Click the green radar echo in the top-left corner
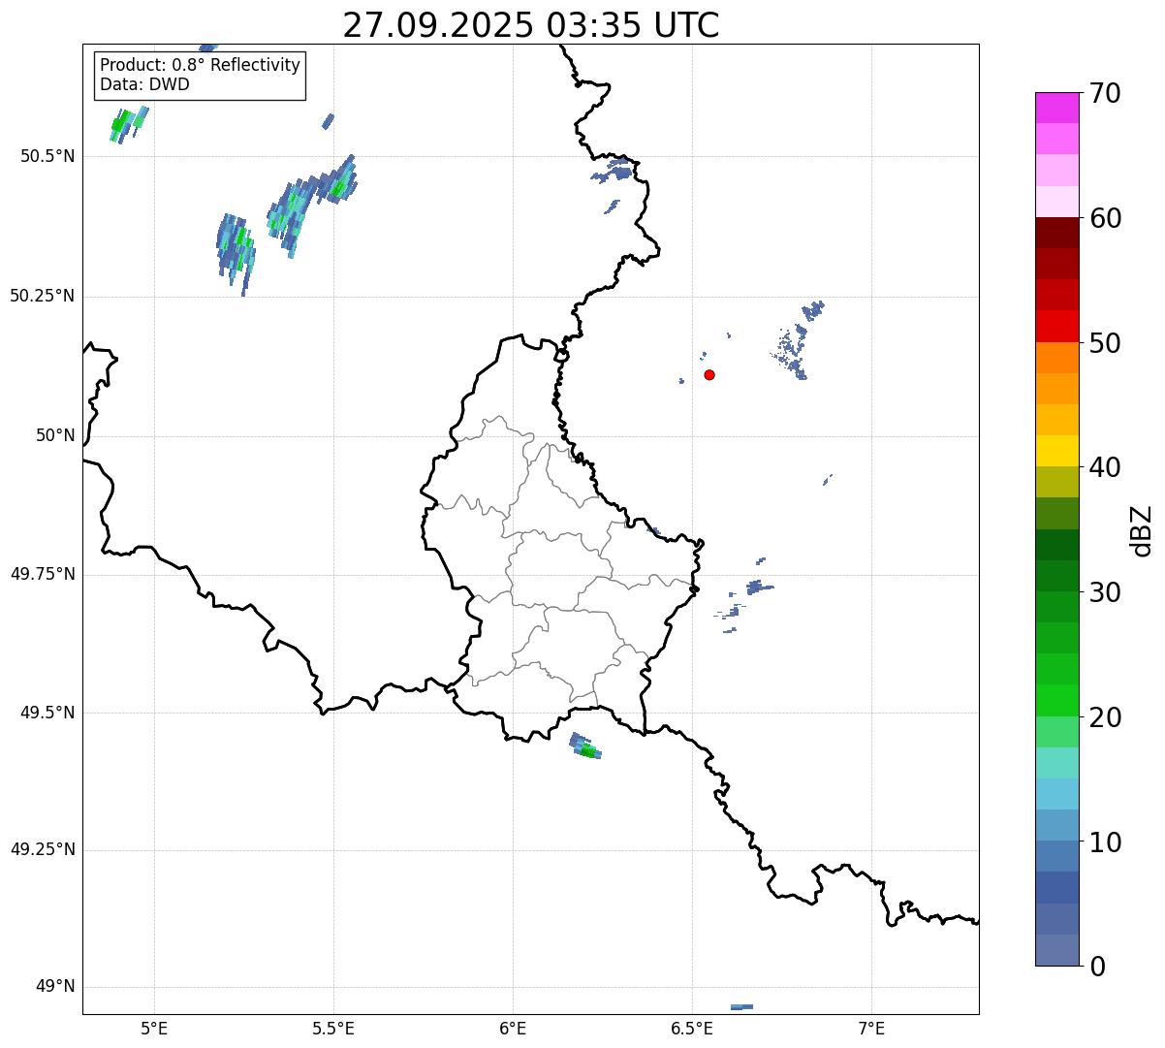Screen dimensions: 1165x1048 (129, 124)
